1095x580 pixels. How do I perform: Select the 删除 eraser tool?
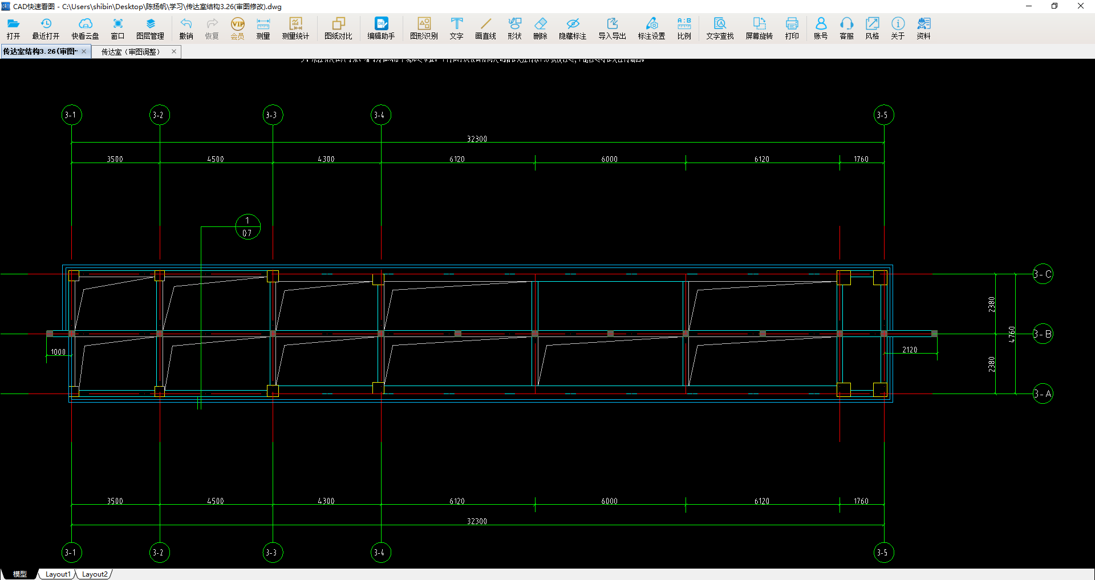tap(540, 28)
